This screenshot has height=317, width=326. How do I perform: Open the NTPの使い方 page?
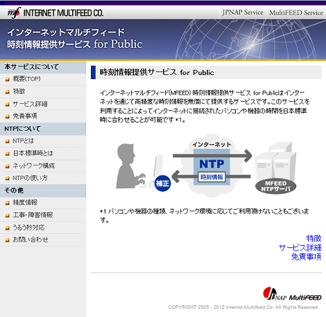pos(30,178)
